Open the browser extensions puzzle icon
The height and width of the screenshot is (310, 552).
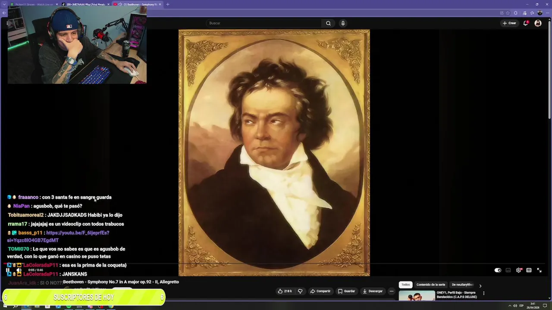tap(515, 13)
